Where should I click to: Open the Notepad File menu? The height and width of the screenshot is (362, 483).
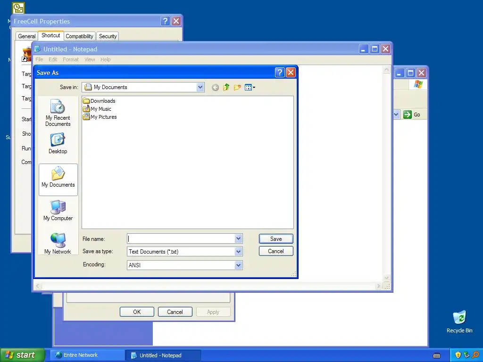pyautogui.click(x=39, y=59)
